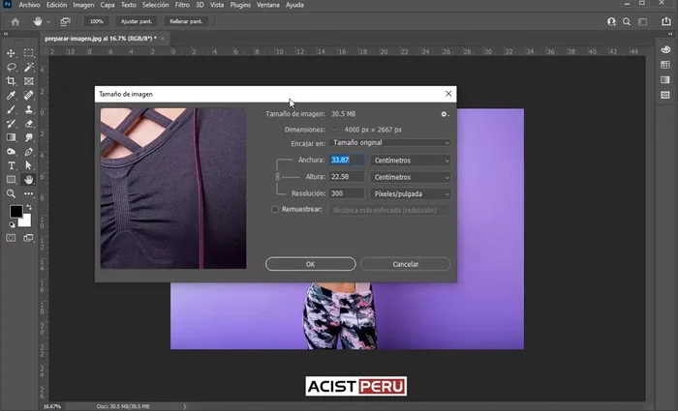
Task: Open the workspace switcher icon
Action: [643, 21]
